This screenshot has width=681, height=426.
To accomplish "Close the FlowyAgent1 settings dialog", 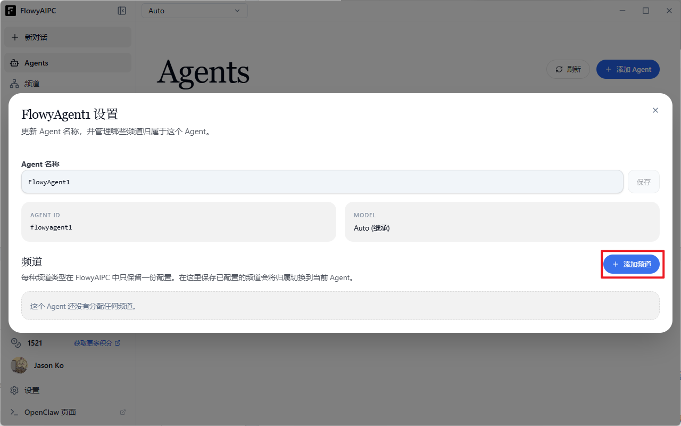I will point(655,110).
